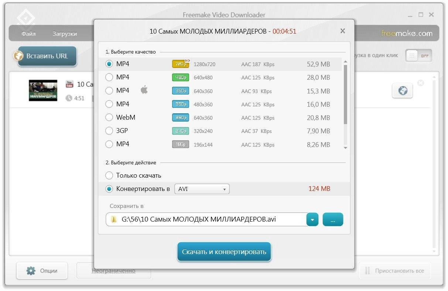This screenshot has width=448, height=291.
Task: Click the 'Неограниченно' speed button
Action: tap(113, 271)
